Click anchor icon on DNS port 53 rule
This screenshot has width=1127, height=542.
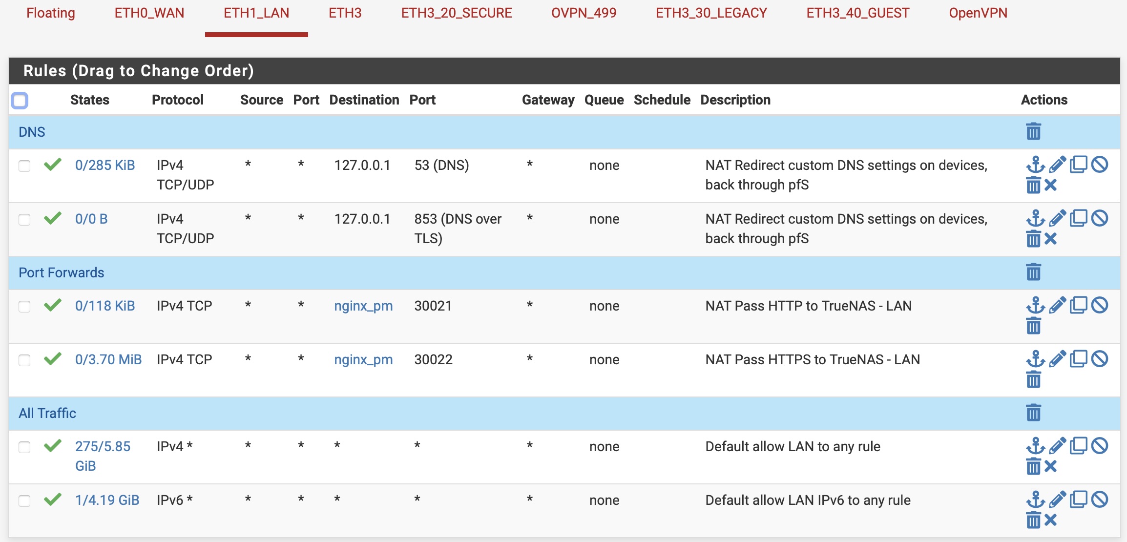tap(1035, 165)
